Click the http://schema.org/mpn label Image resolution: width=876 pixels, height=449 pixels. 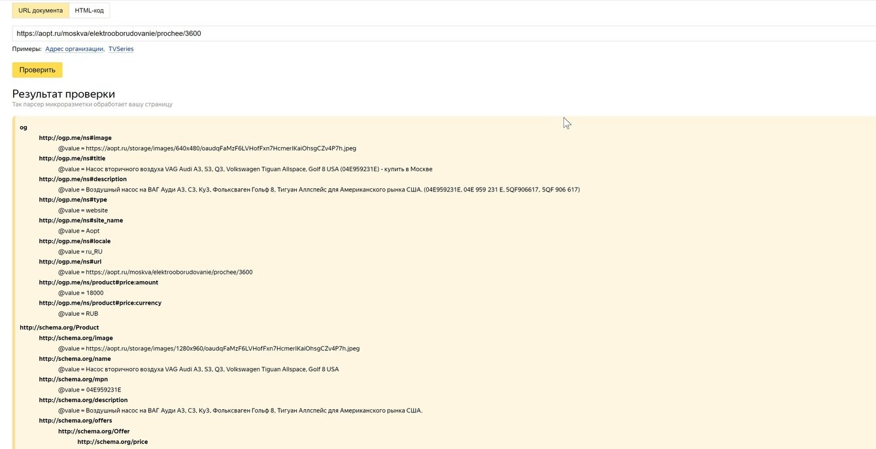(73, 379)
